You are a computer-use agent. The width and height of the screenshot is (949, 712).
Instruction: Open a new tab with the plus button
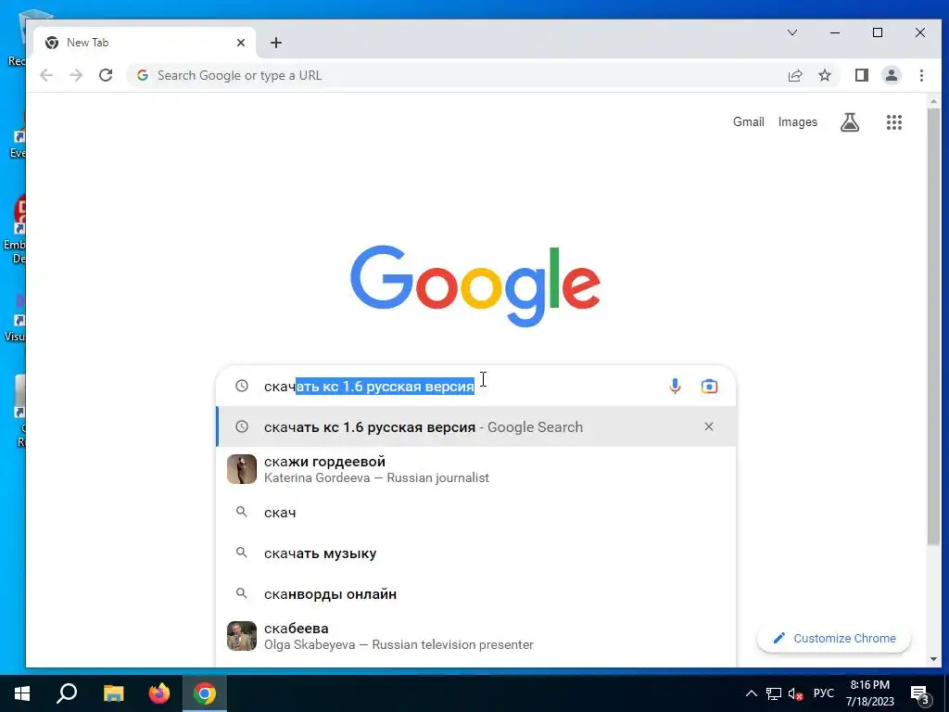pyautogui.click(x=276, y=43)
